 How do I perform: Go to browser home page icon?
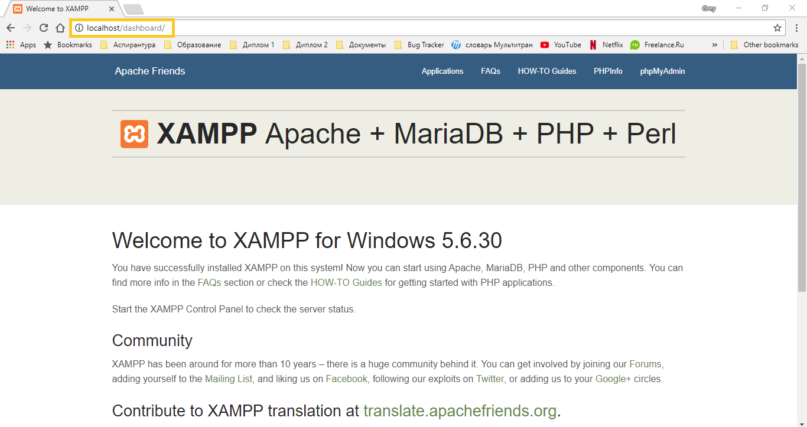(x=60, y=28)
